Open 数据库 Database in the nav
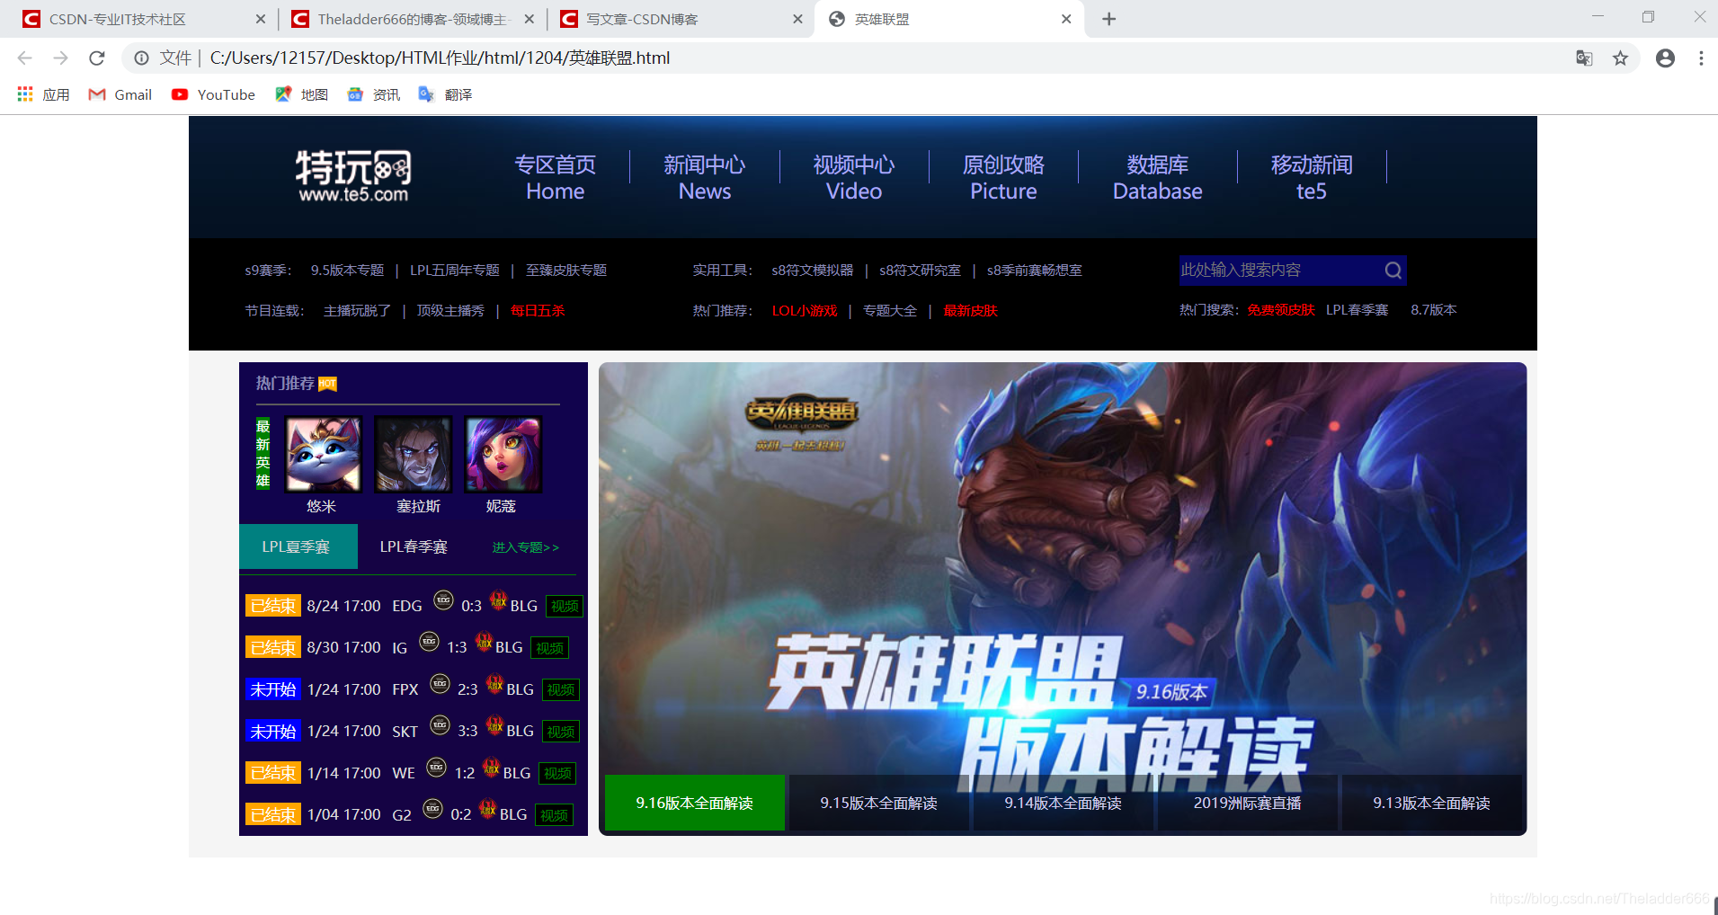 click(x=1158, y=177)
